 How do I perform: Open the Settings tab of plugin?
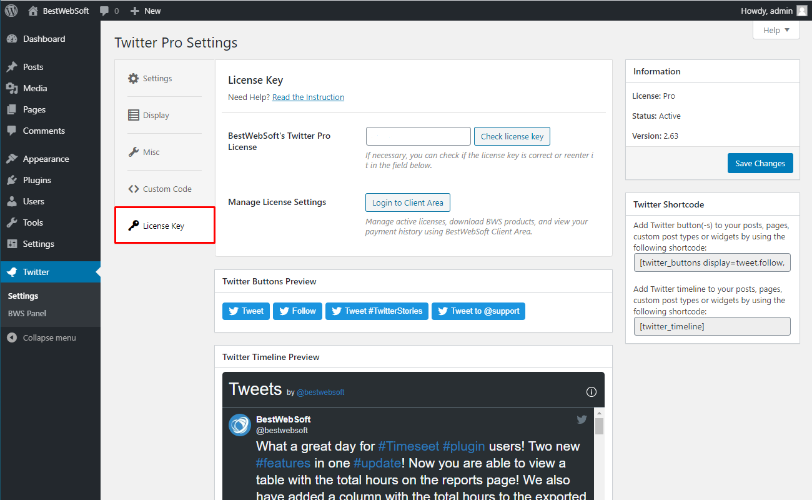tap(164, 78)
